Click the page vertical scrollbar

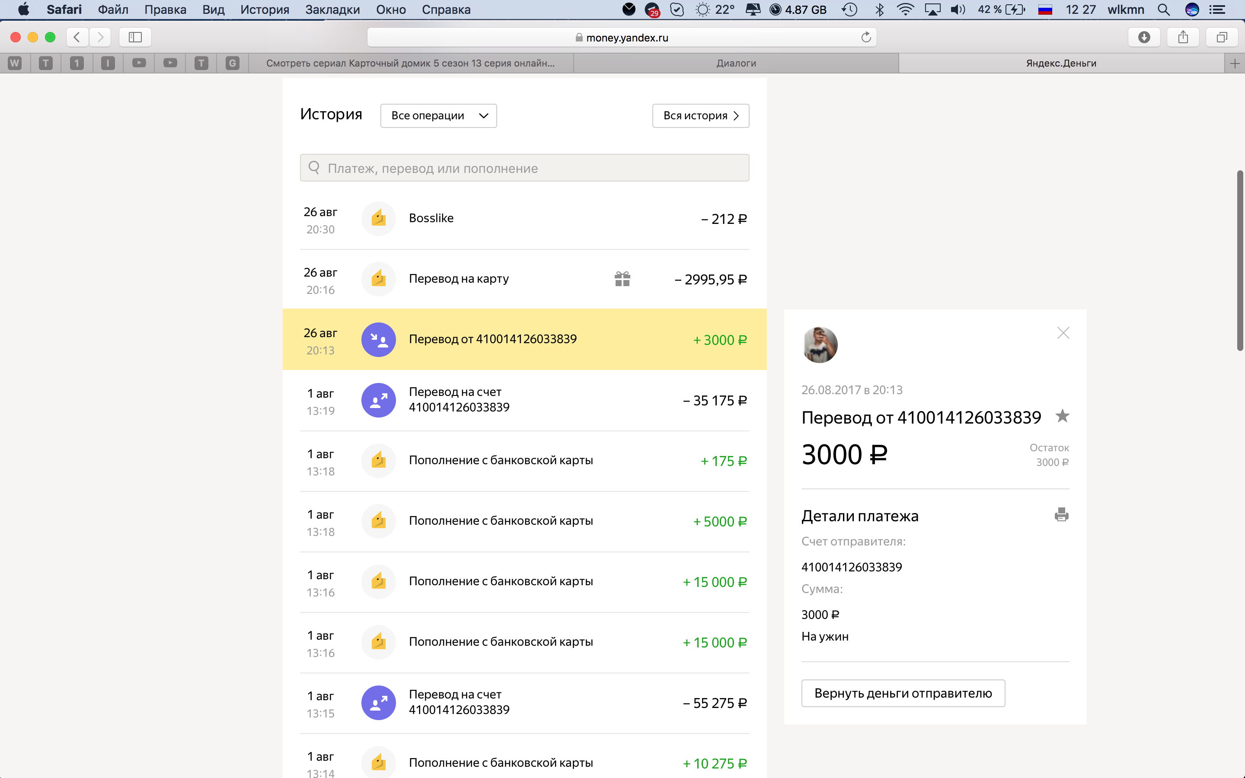tap(1240, 260)
